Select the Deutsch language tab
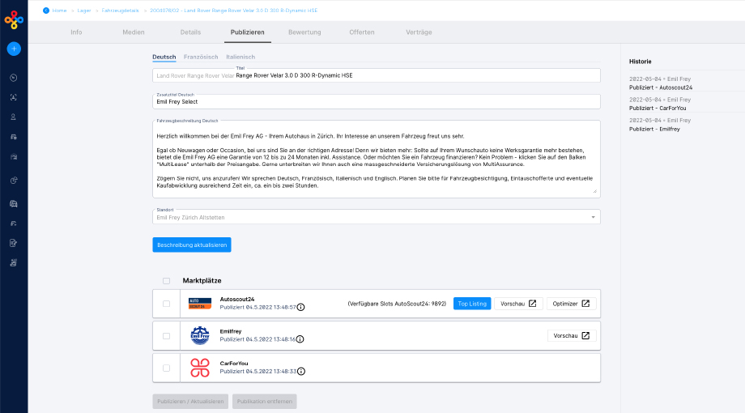The width and height of the screenshot is (745, 413). pos(164,57)
